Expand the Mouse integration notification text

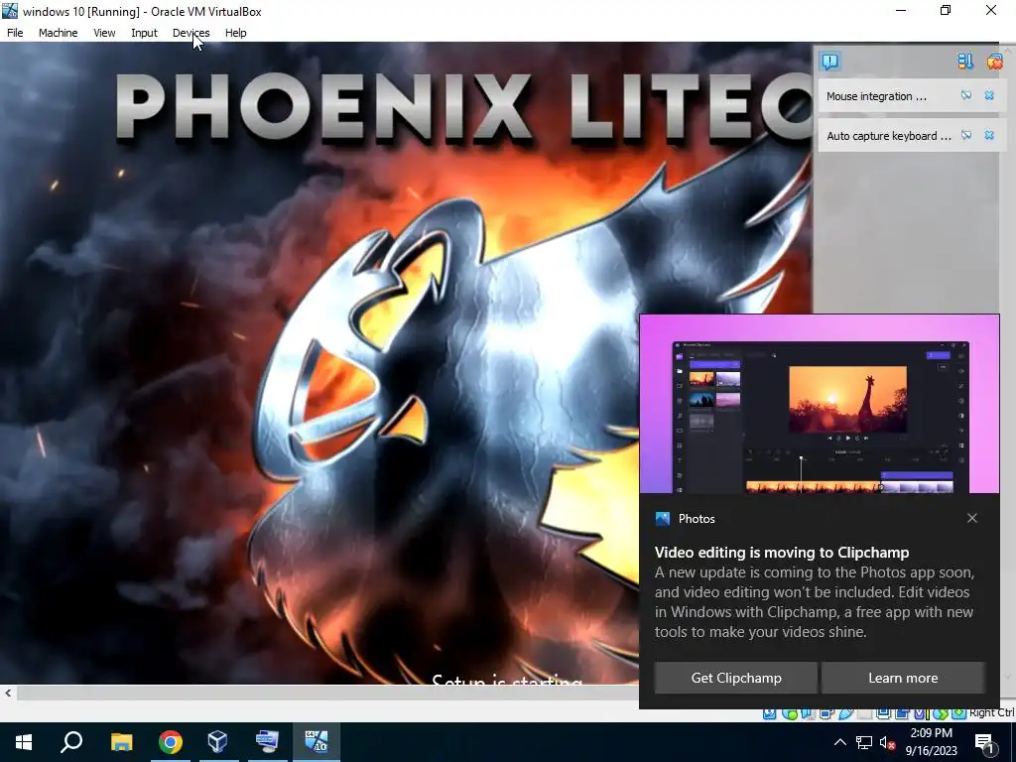[x=876, y=96]
